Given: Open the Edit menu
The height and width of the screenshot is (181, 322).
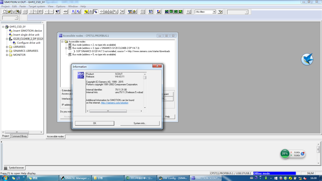Looking at the screenshot, I should tap(15, 6).
